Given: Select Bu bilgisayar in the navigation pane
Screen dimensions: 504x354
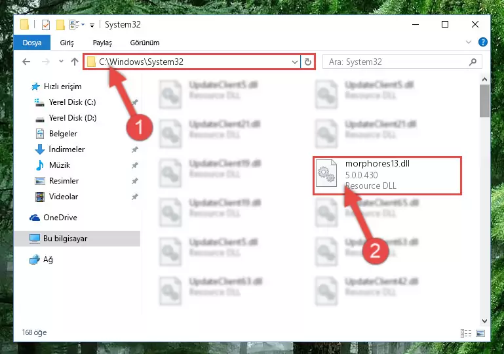Looking at the screenshot, I should (77, 239).
